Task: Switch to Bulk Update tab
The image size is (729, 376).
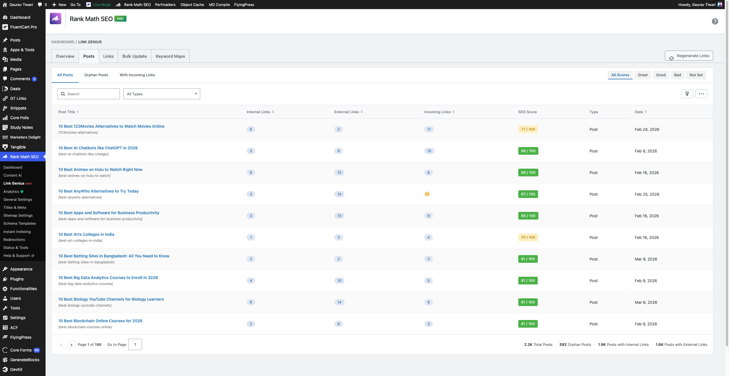Action: pyautogui.click(x=134, y=56)
